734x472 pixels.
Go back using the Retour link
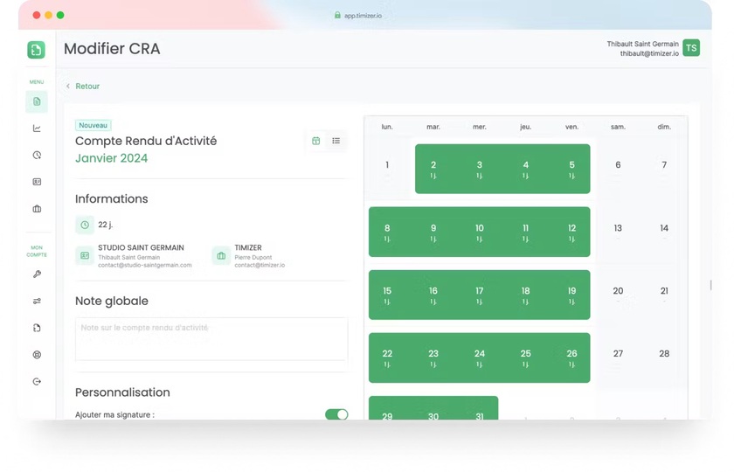coord(87,87)
